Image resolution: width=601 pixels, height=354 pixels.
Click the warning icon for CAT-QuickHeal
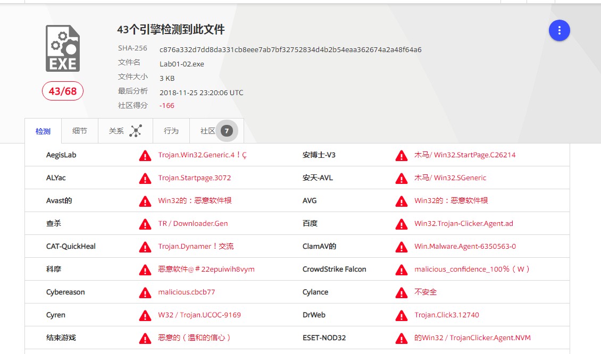click(x=145, y=247)
